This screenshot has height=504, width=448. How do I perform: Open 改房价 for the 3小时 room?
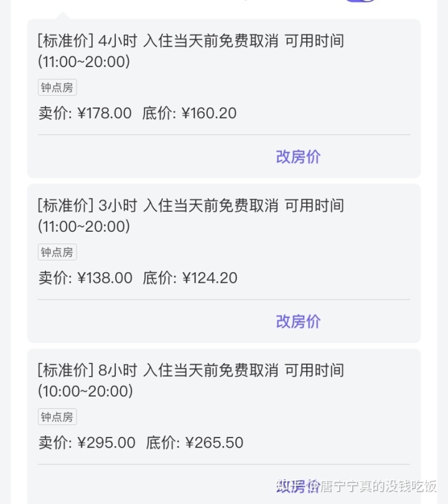pyautogui.click(x=298, y=321)
